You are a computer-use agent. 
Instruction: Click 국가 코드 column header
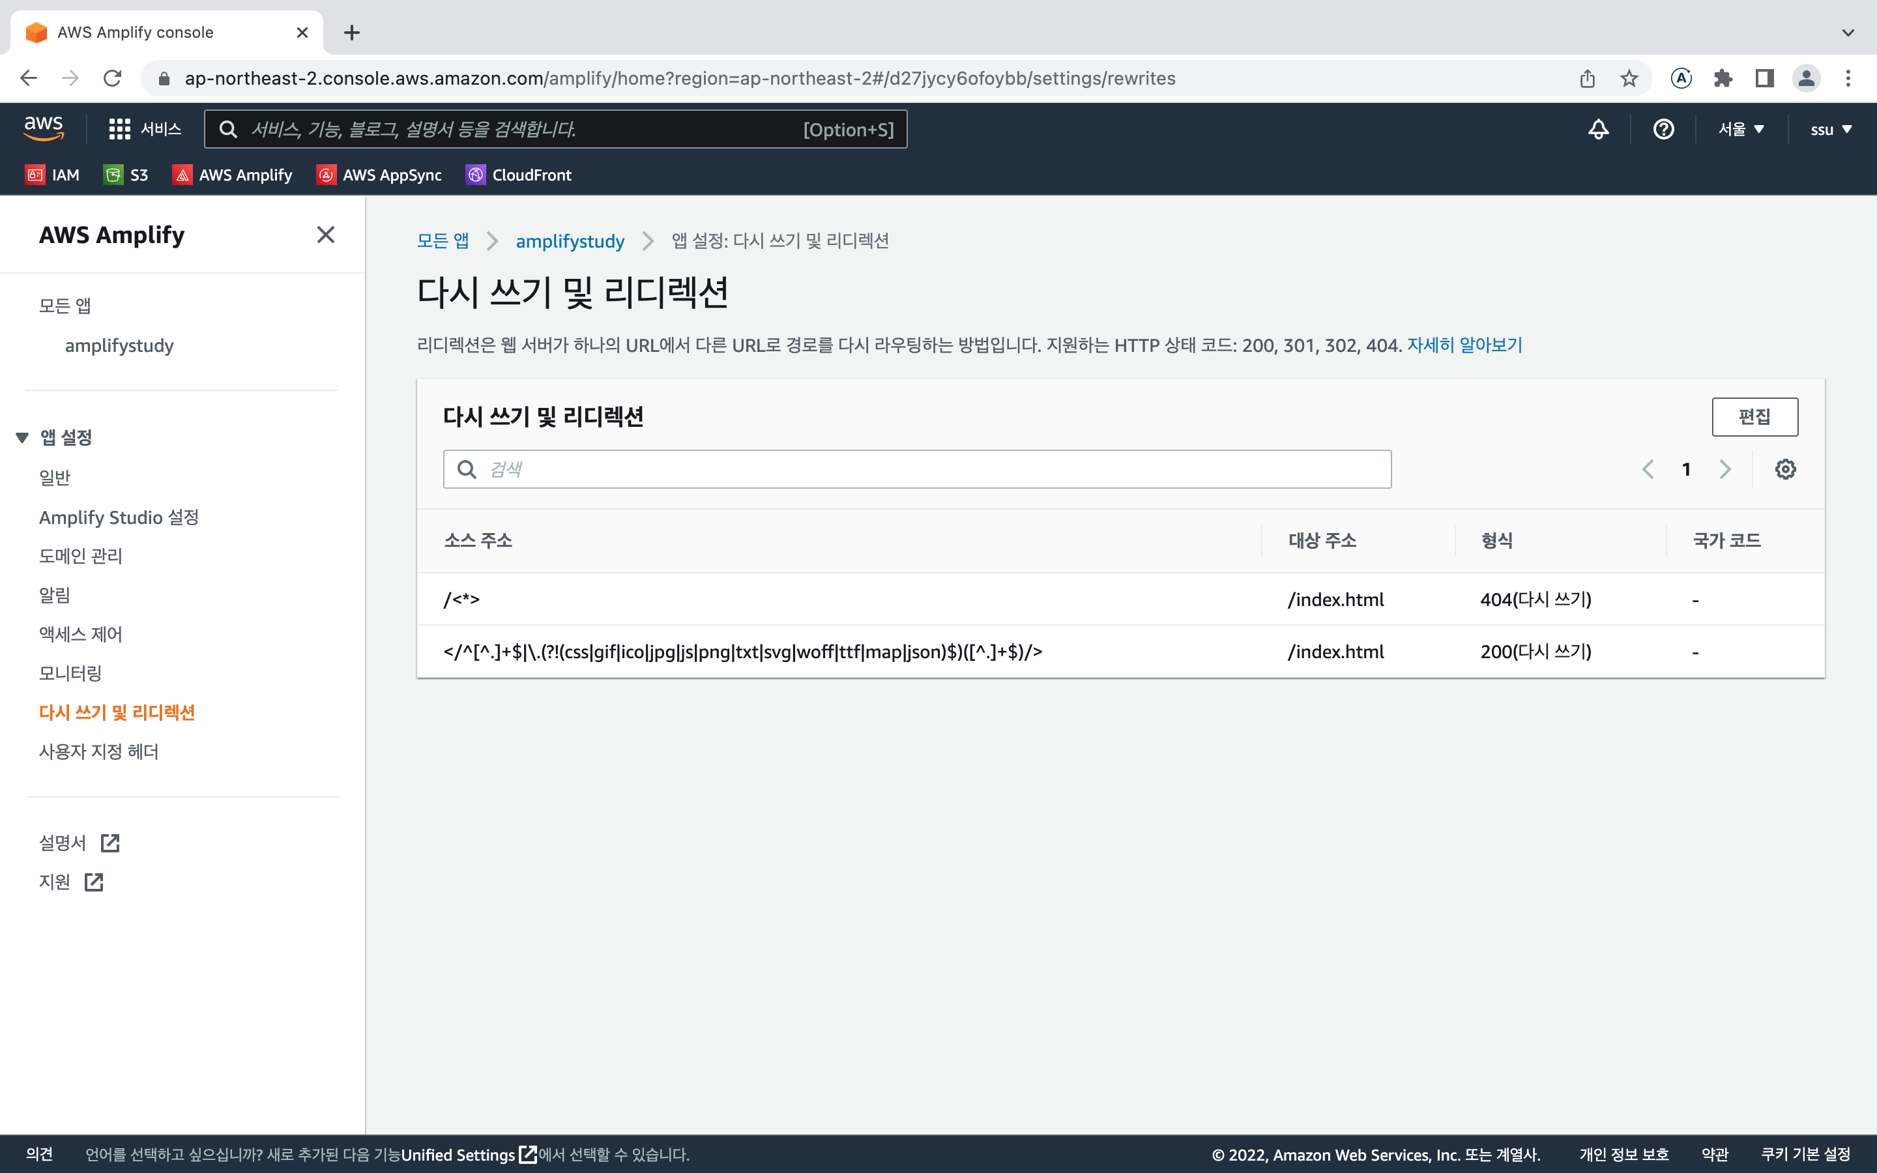(x=1726, y=540)
